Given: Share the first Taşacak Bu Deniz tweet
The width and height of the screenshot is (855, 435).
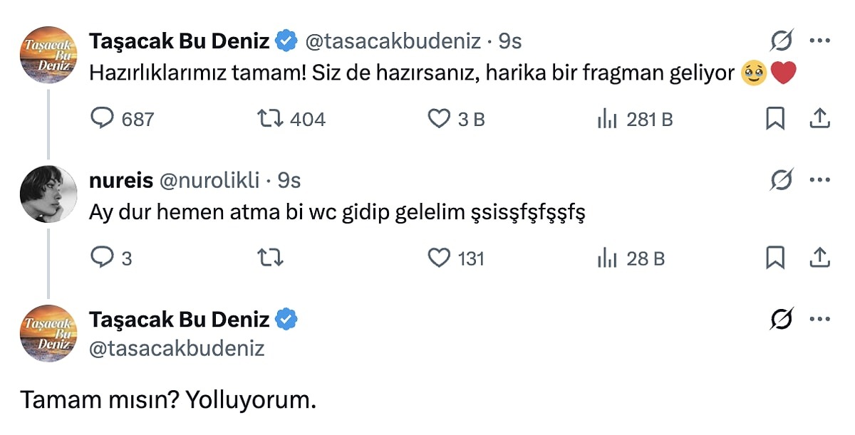Looking at the screenshot, I should (x=819, y=119).
